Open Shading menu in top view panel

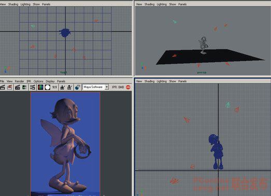tap(13, 4)
